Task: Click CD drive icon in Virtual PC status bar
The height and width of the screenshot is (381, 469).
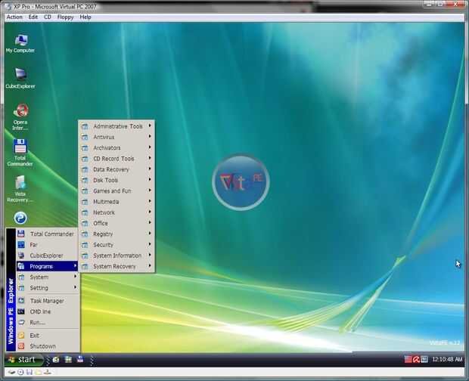Action: (20, 373)
